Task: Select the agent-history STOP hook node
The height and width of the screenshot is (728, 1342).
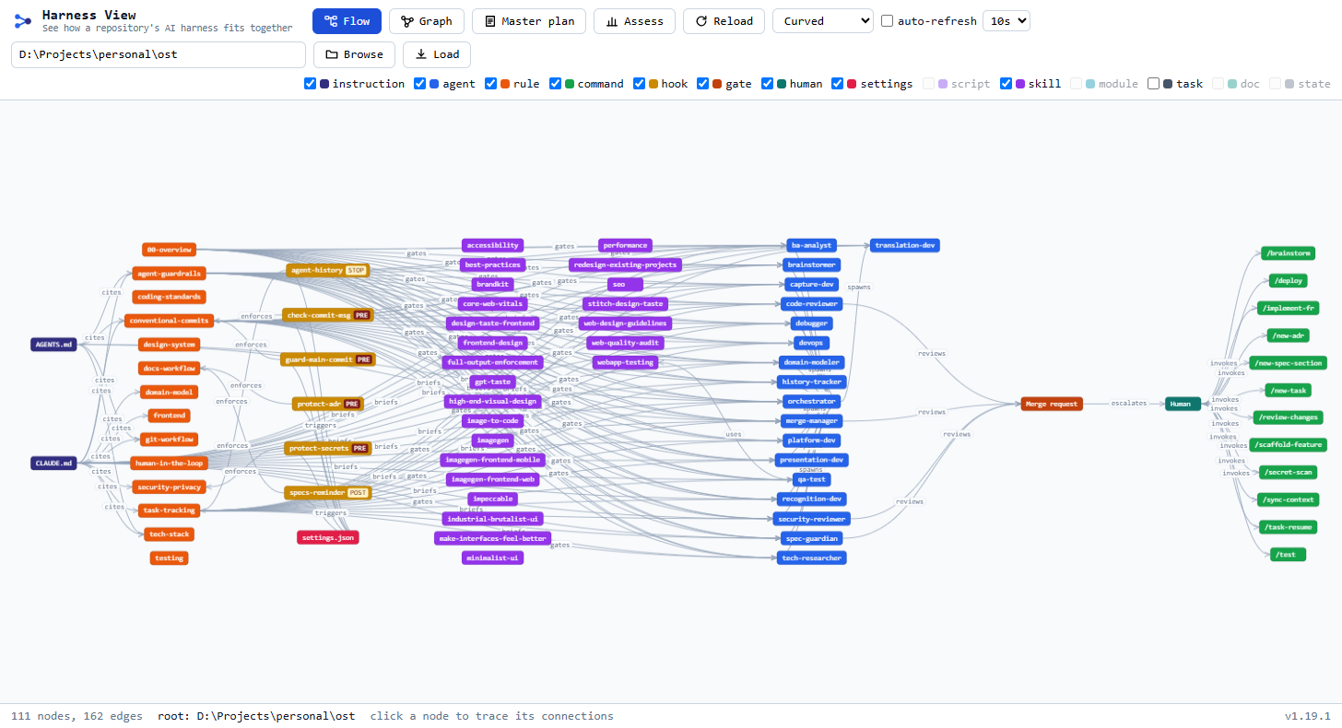Action: [328, 270]
